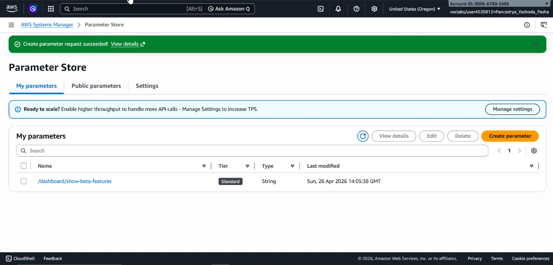
Task: Dismiss the green success banner
Action: pyautogui.click(x=535, y=44)
